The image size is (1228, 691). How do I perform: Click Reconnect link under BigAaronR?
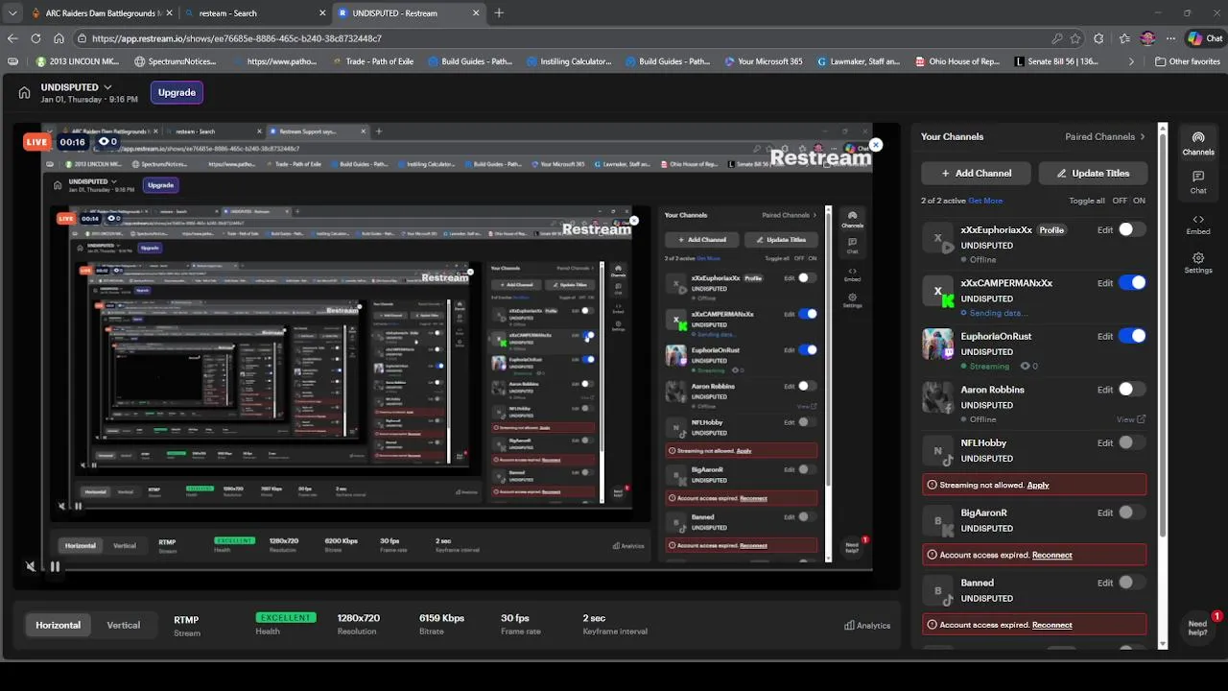(x=1051, y=555)
